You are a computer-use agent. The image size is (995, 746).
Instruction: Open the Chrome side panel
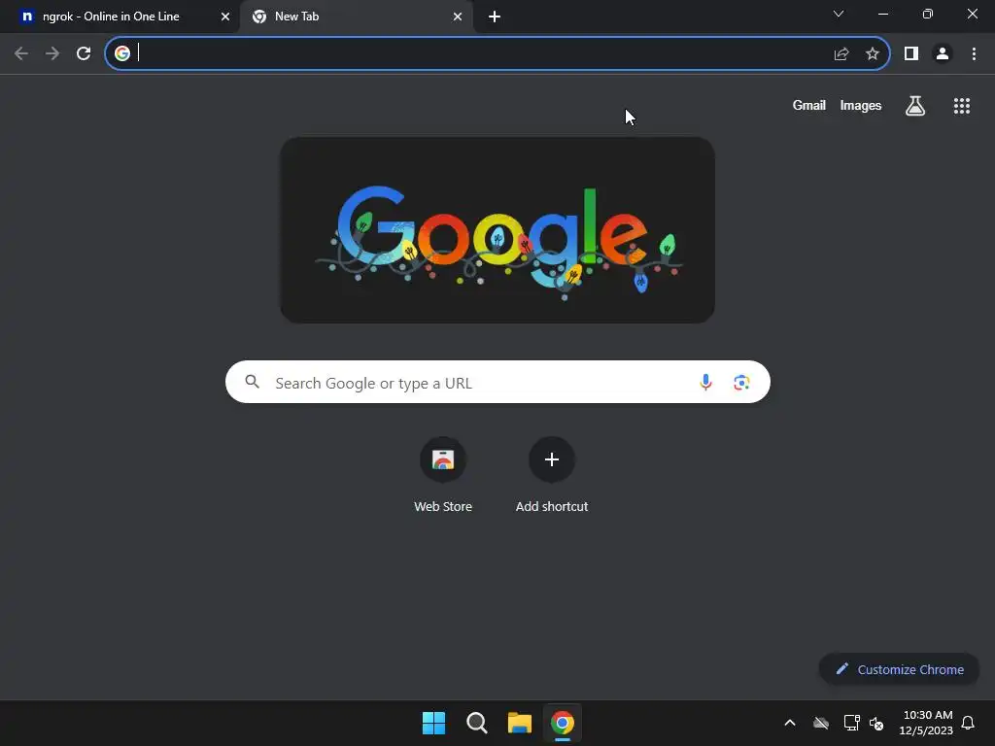coord(911,54)
